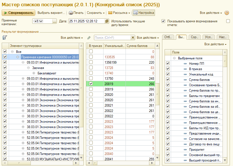Click the Выбрать вариант... button
Viewport: 233px width, 166px height.
pyautogui.click(x=51, y=13)
